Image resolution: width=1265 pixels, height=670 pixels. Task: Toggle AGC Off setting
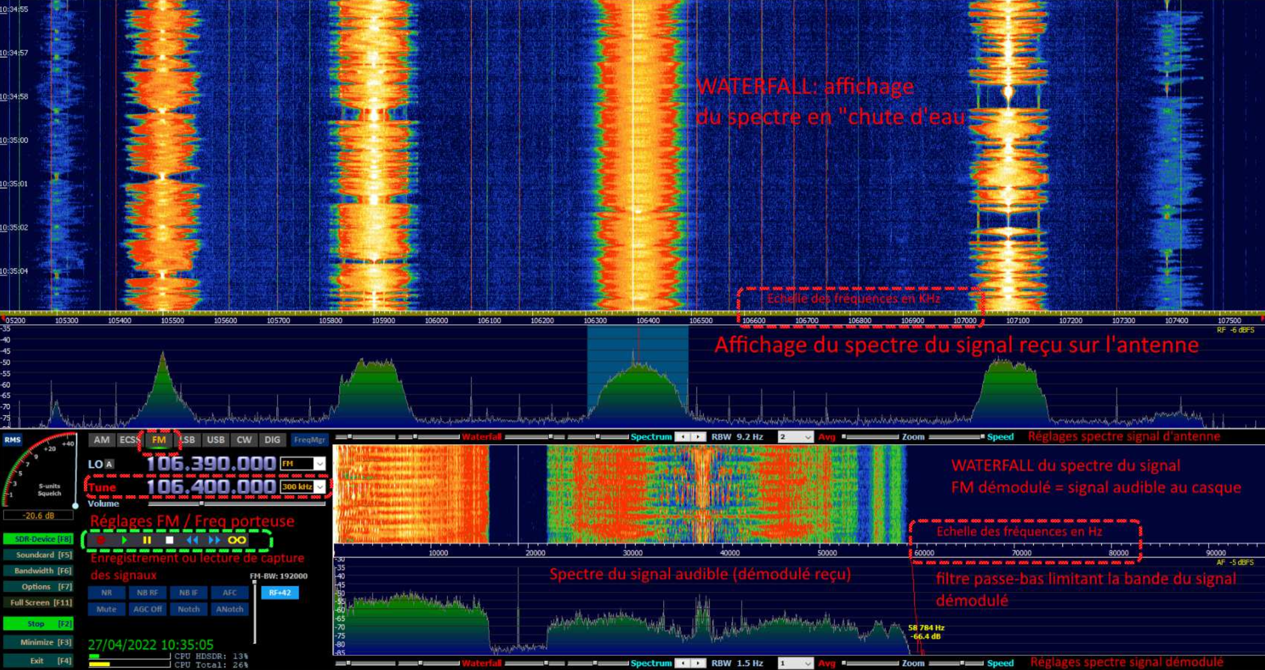pyautogui.click(x=147, y=609)
